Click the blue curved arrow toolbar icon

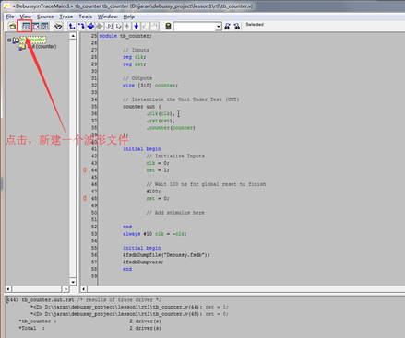click(x=81, y=27)
